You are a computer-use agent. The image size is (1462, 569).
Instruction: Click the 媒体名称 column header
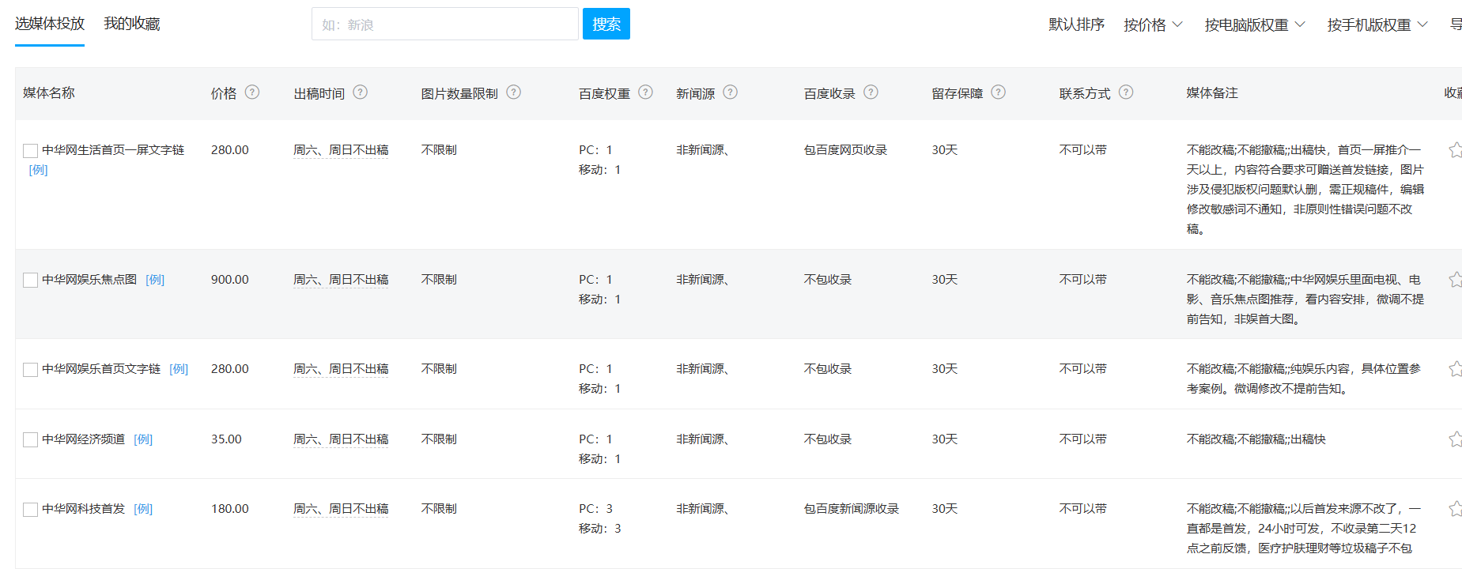[49, 92]
